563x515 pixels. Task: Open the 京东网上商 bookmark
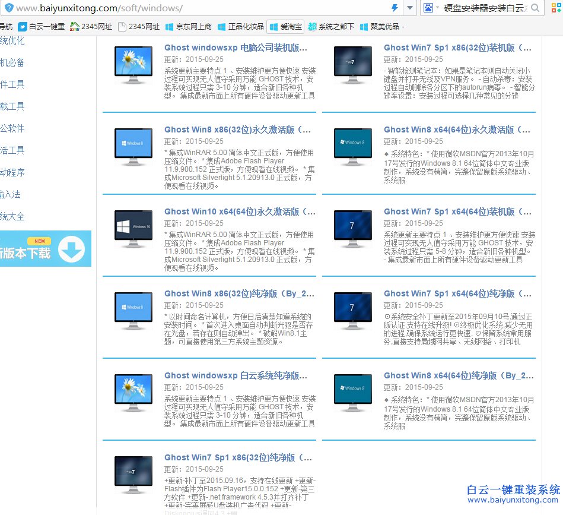coord(189,27)
